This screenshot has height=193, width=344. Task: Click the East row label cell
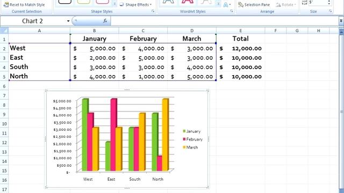click(x=39, y=57)
